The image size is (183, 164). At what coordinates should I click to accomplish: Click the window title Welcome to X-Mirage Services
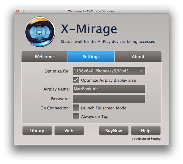click(x=91, y=11)
